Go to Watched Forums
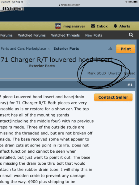 (32, 35)
